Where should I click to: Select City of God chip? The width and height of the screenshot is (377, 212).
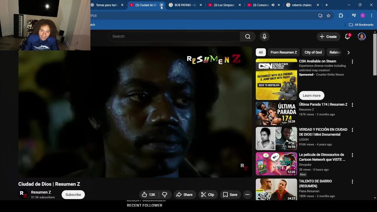coord(313,52)
